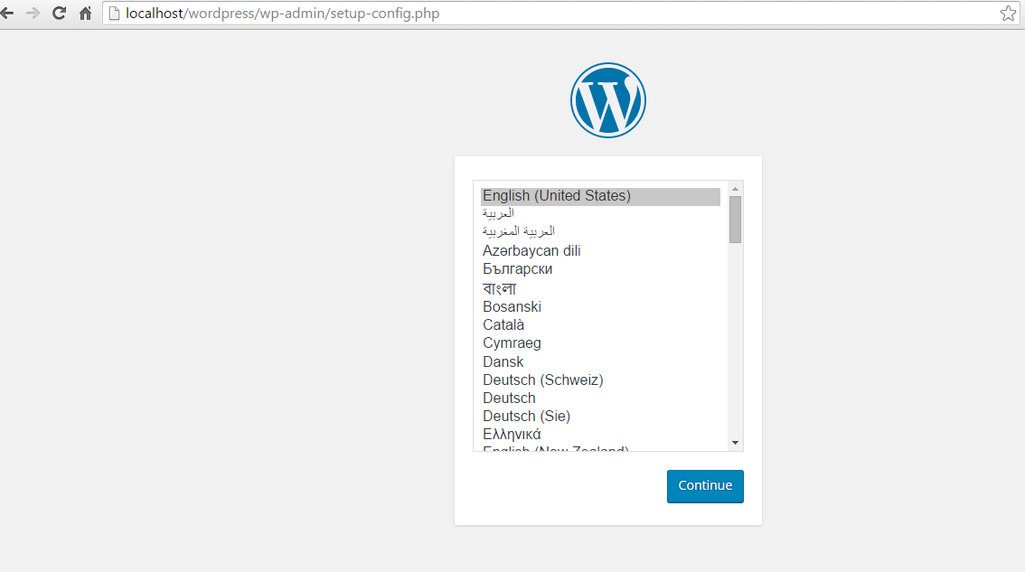Select Cymraeg language option

pos(600,343)
